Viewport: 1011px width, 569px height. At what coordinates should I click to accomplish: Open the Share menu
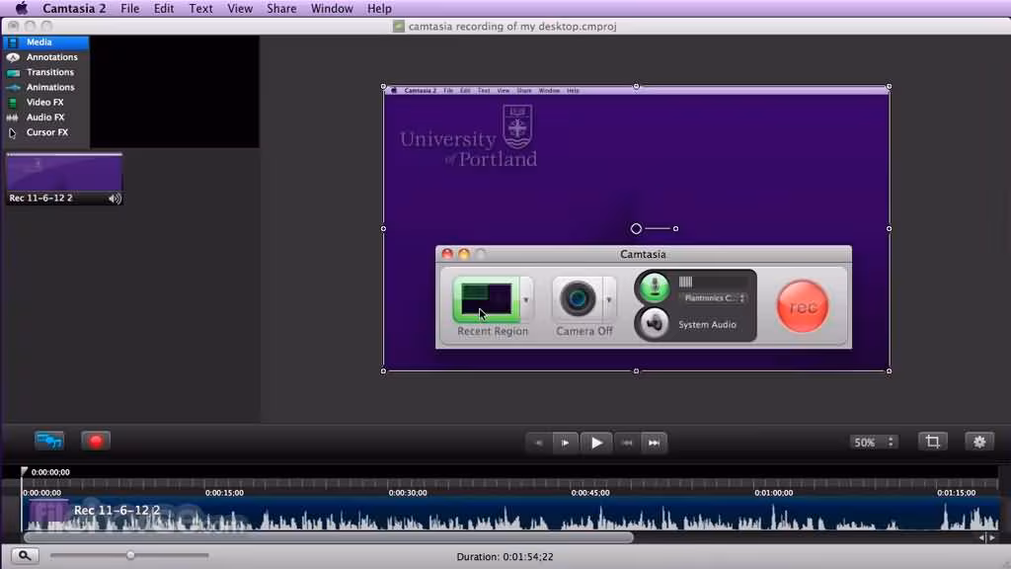tap(281, 8)
